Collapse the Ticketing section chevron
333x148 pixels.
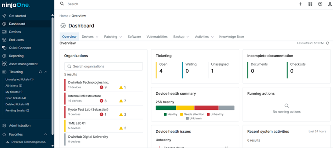pos(46,72)
